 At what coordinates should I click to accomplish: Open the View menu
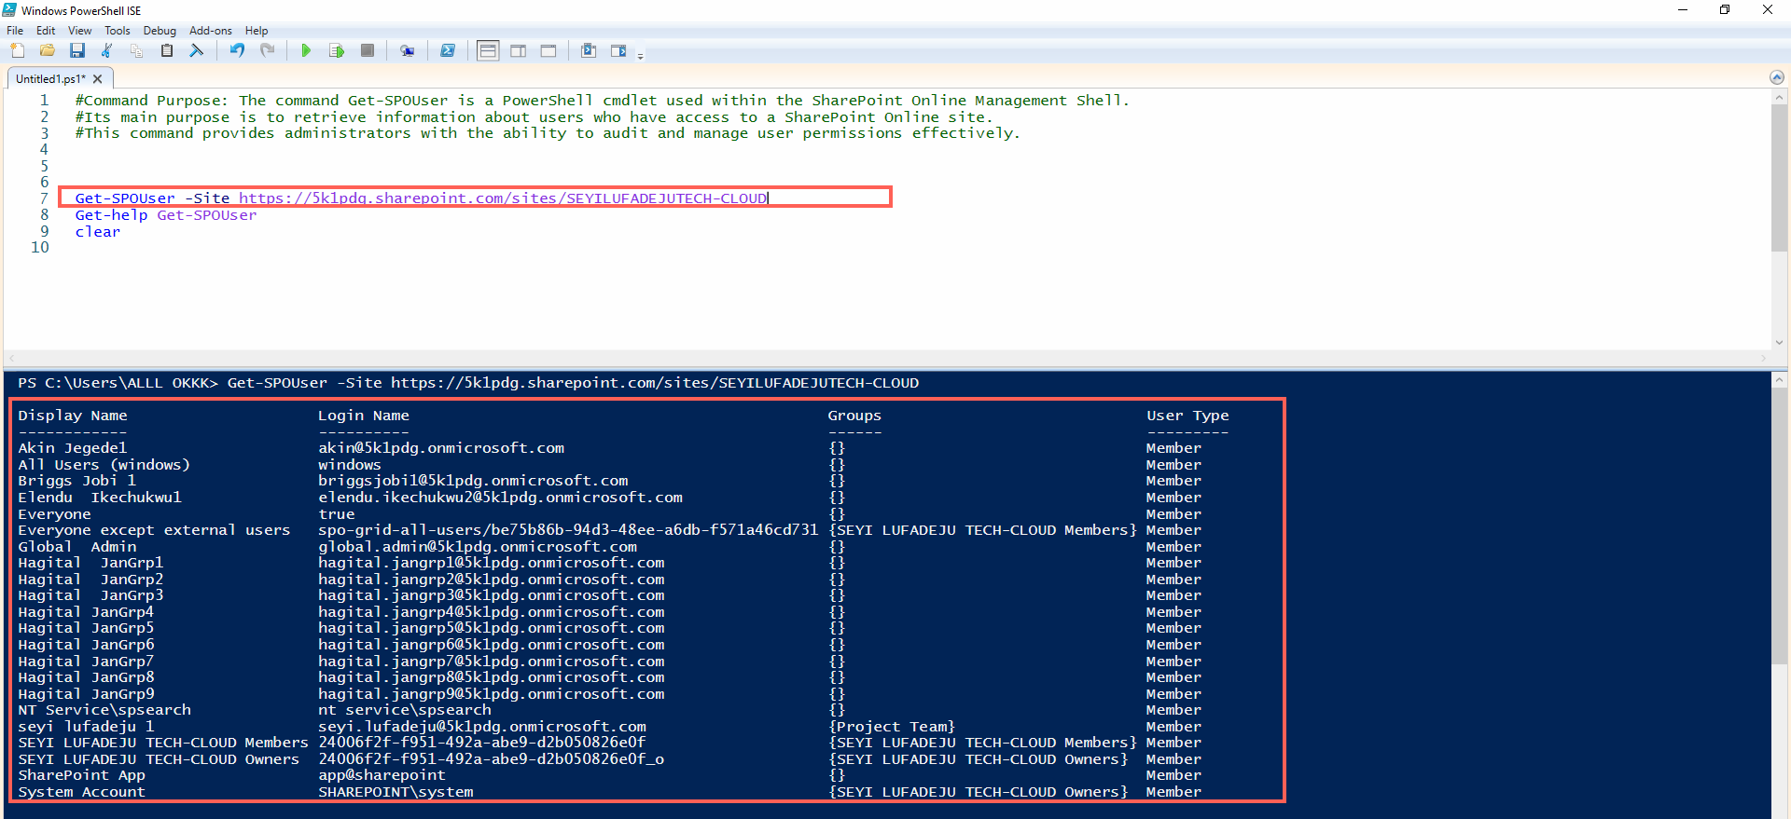pyautogui.click(x=80, y=31)
